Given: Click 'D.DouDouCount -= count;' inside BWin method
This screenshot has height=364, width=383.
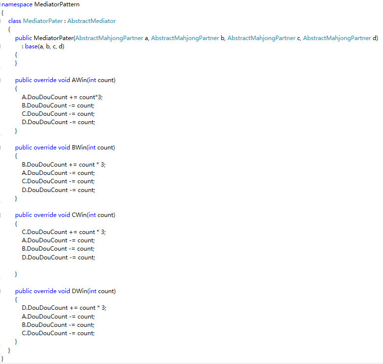Looking at the screenshot, I should pos(59,190).
